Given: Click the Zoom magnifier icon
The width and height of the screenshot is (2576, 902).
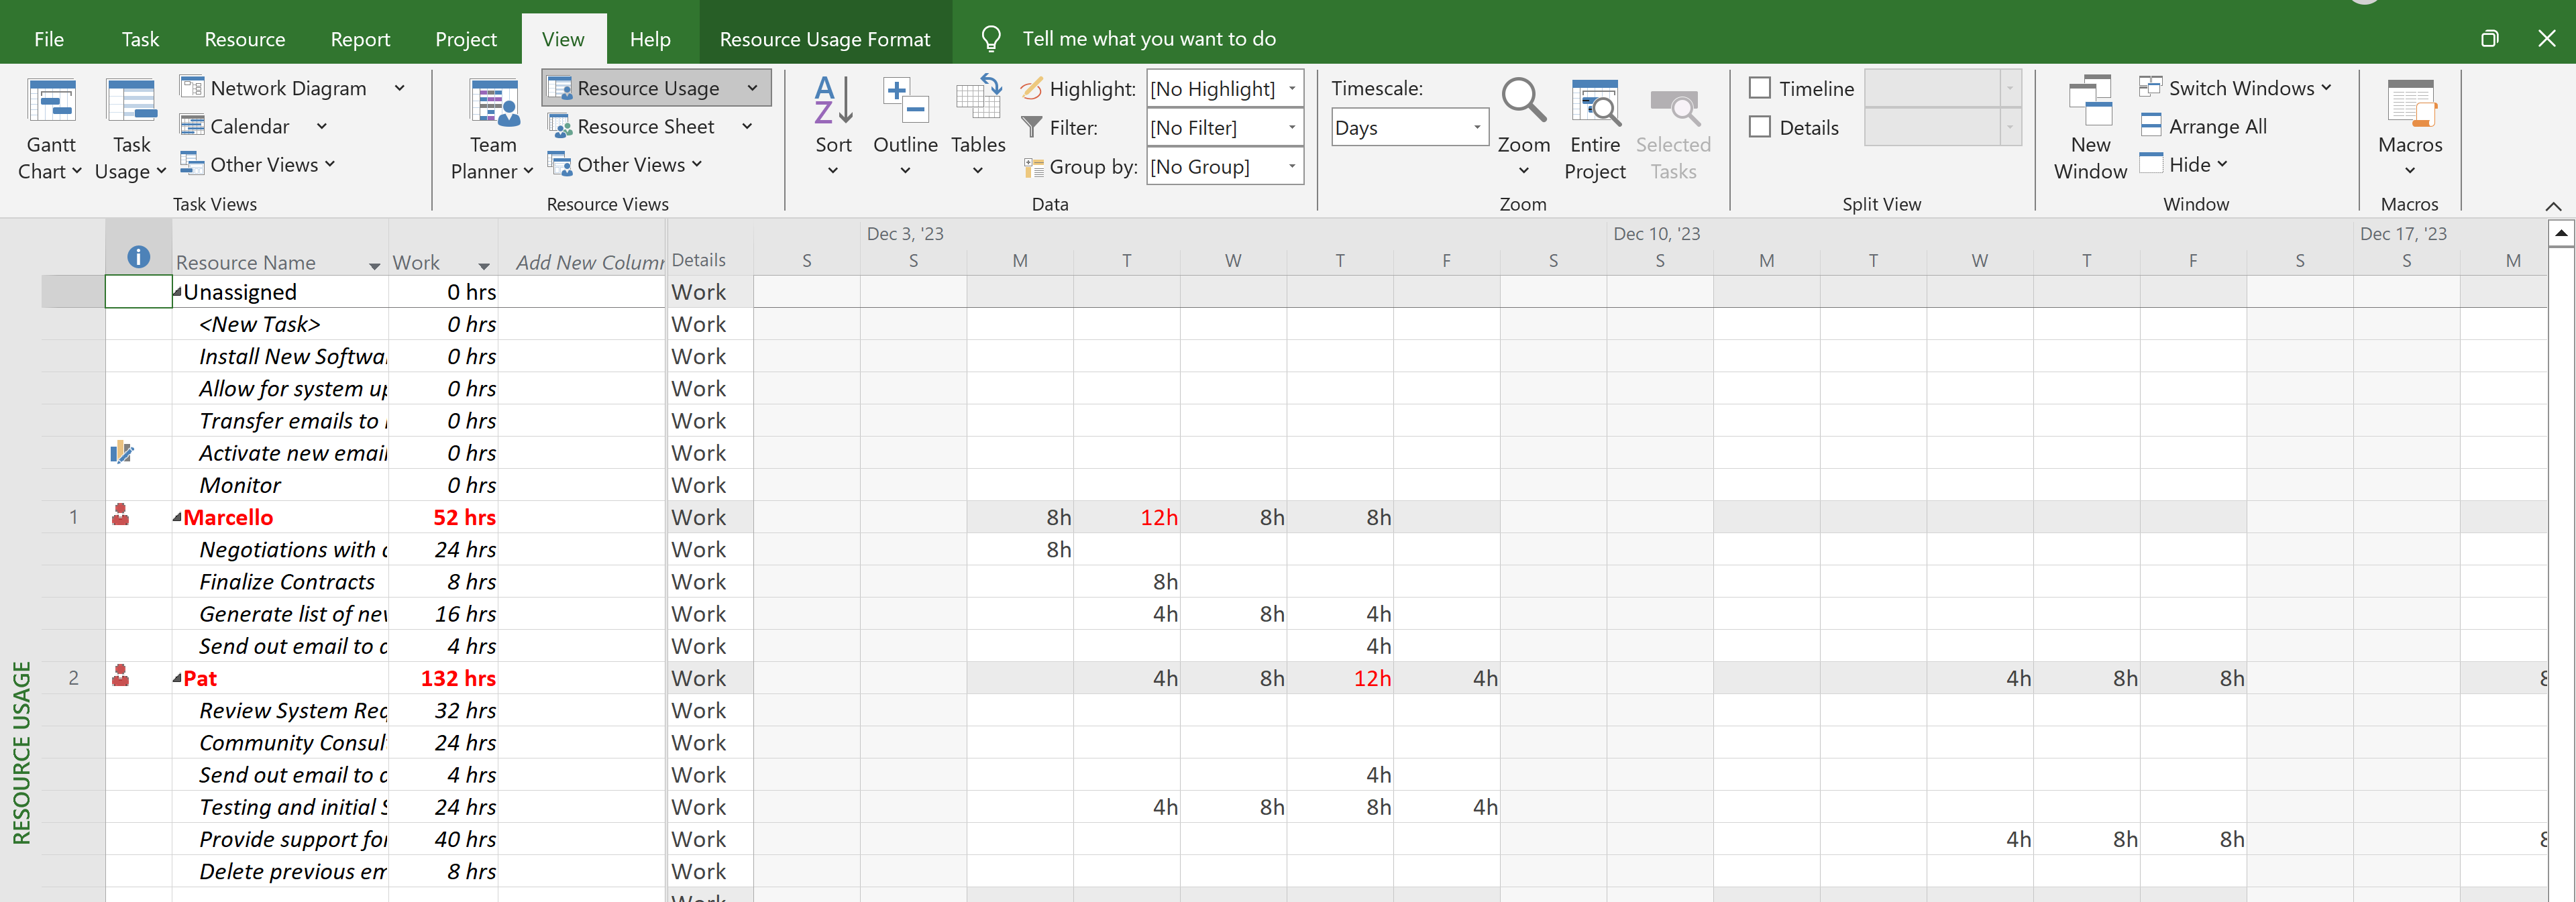Looking at the screenshot, I should 1522,103.
